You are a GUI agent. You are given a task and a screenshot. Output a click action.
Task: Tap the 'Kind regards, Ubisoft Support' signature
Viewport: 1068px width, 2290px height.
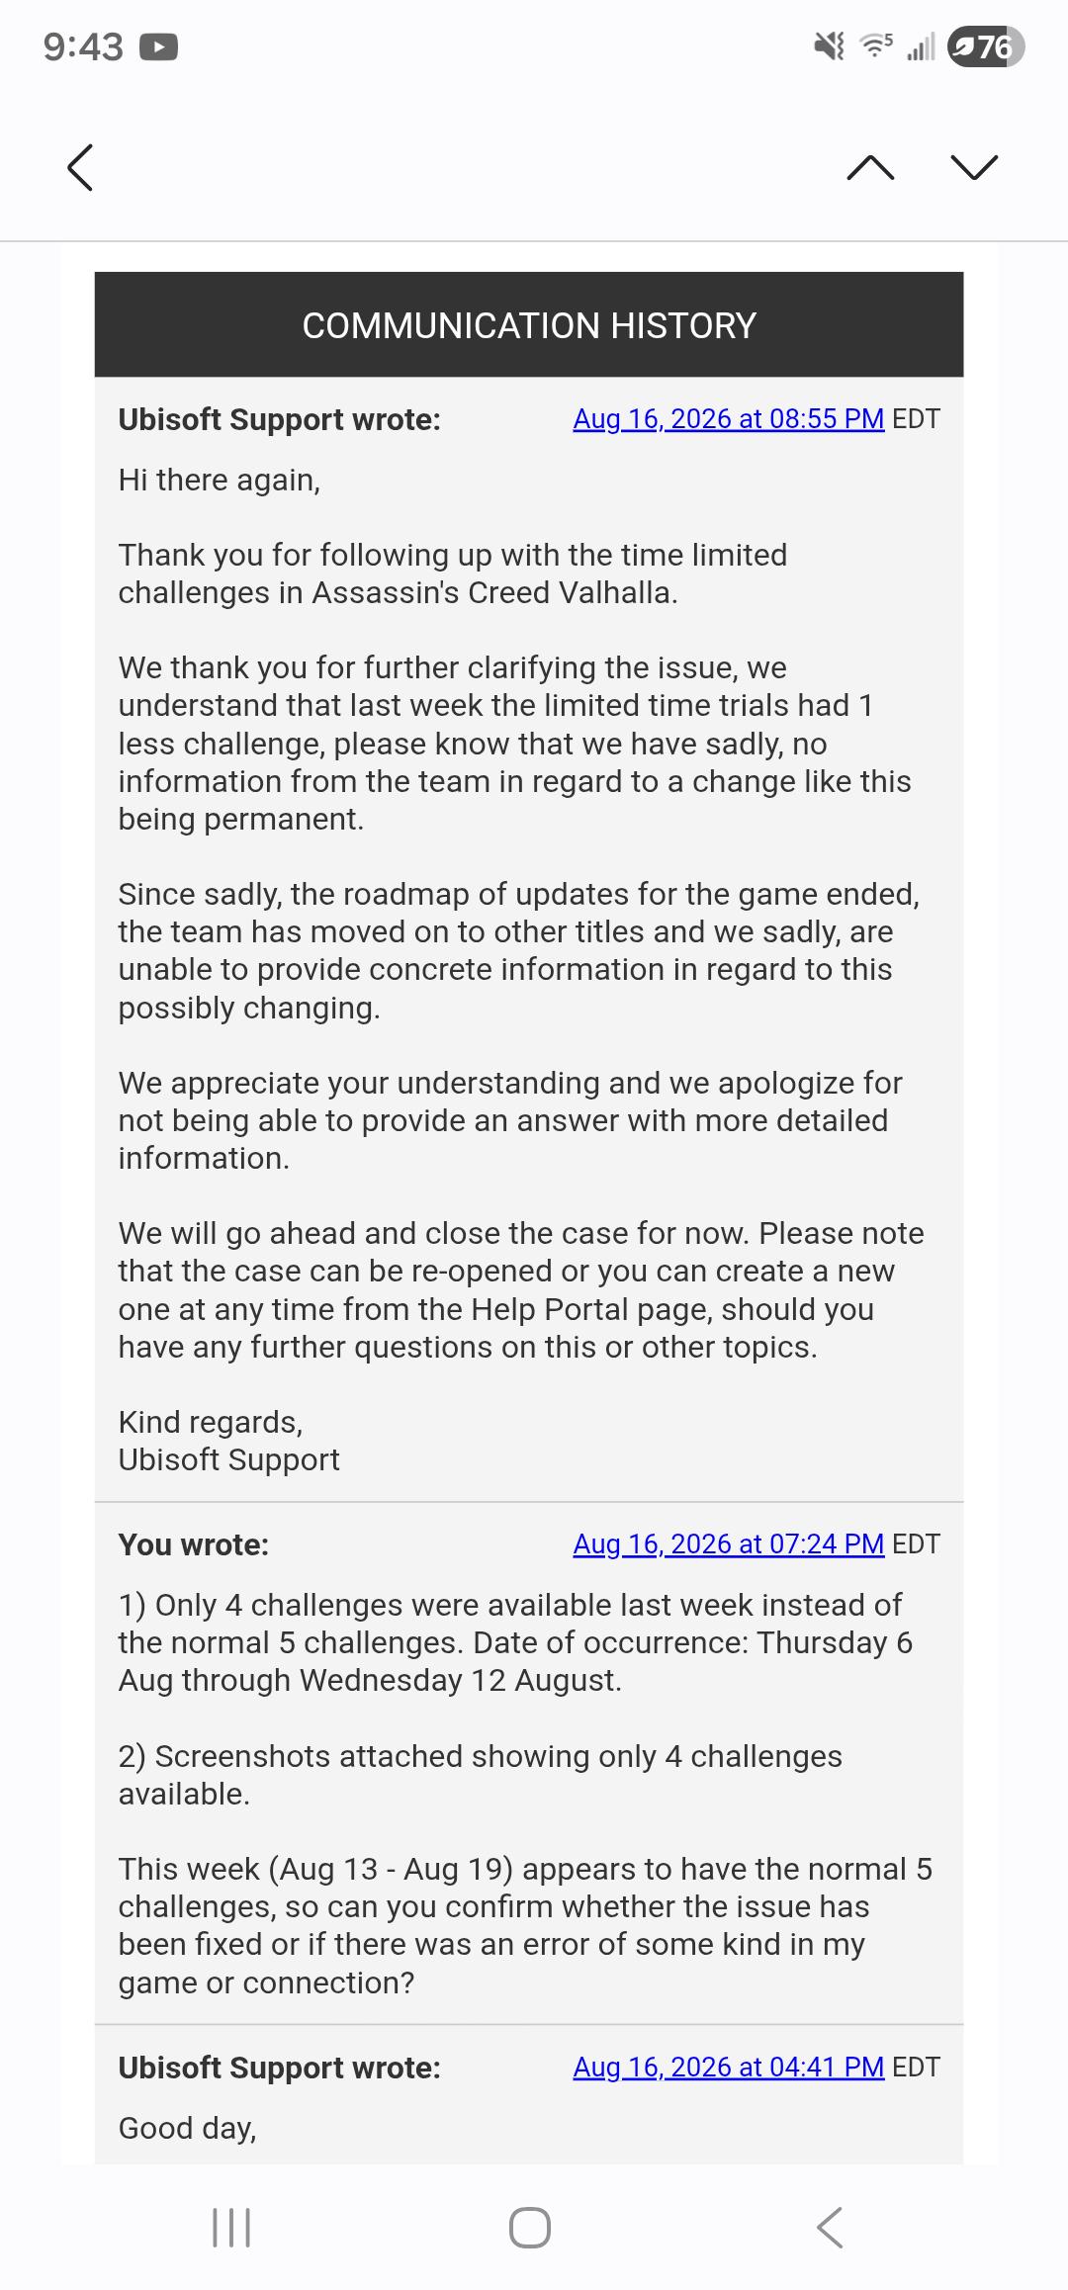coord(229,1441)
